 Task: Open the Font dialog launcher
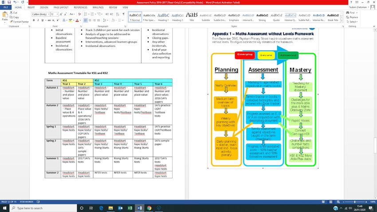(x=81, y=26)
